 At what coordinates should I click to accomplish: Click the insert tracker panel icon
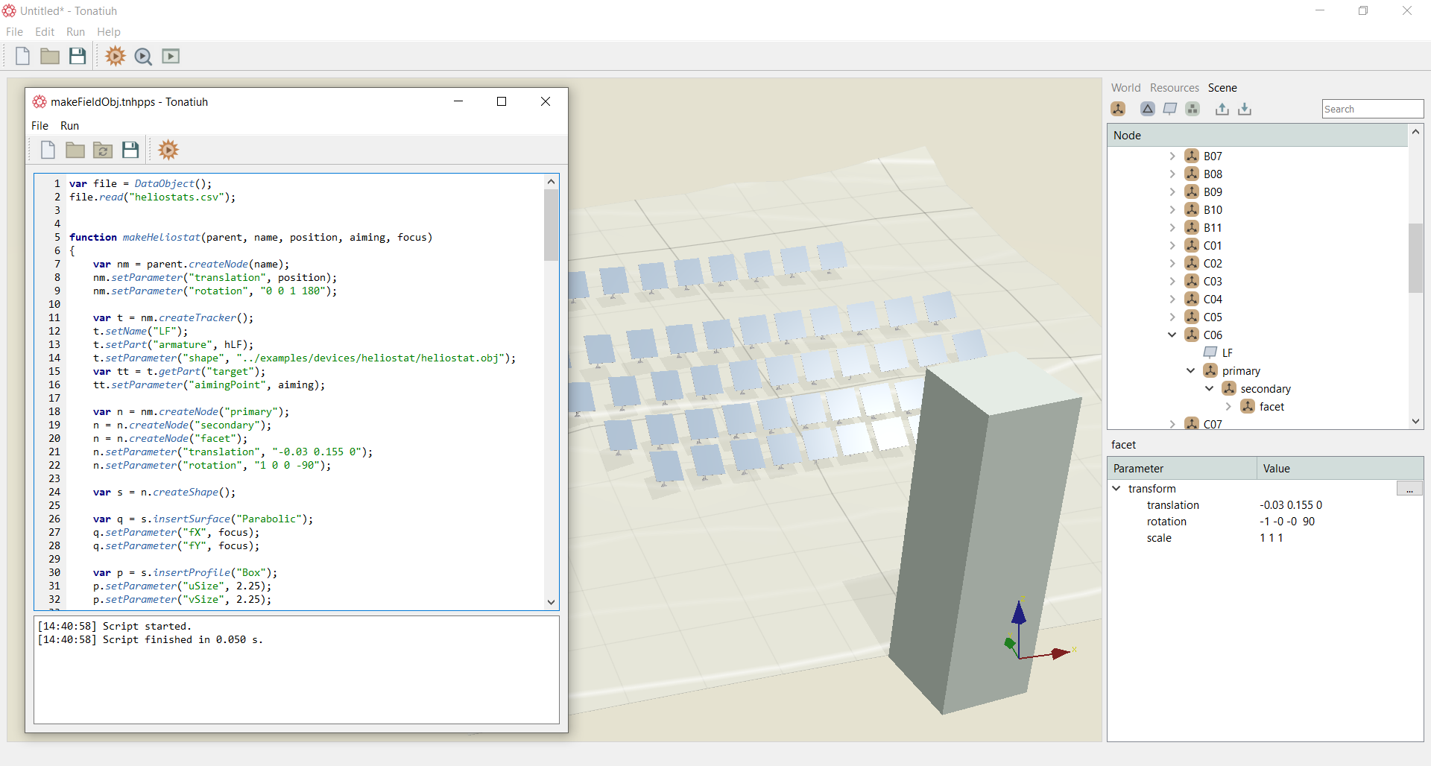[x=1170, y=109]
